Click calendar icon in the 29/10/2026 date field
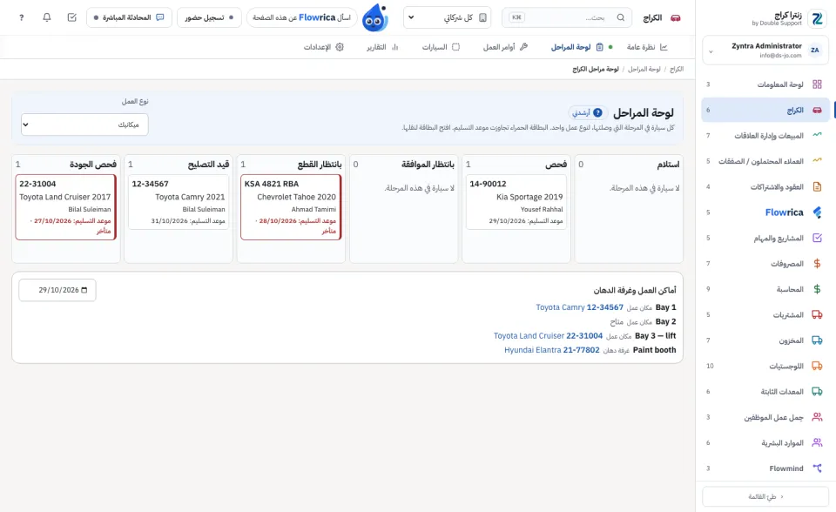Screen dimensions: 836x512 pyautogui.click(x=84, y=290)
